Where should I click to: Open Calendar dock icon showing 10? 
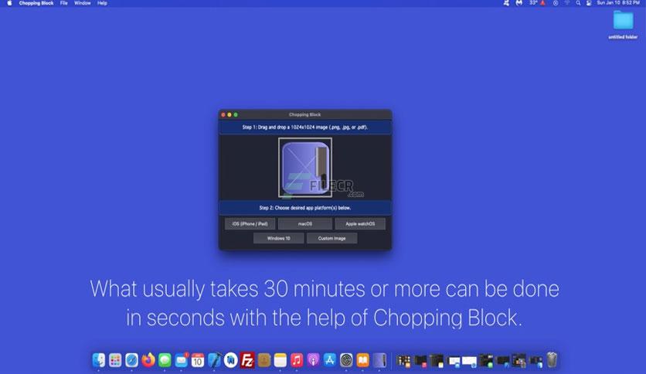pos(198,360)
